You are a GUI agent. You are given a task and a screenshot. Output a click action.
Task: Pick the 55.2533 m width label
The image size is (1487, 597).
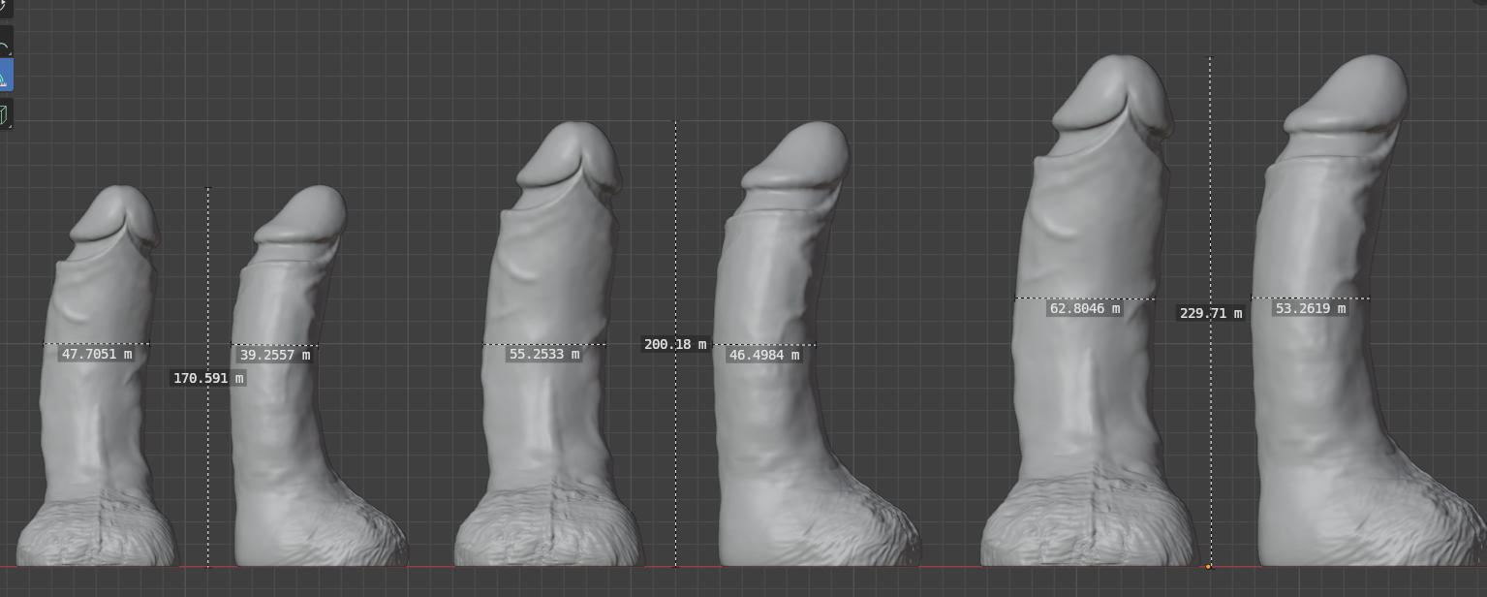544,355
